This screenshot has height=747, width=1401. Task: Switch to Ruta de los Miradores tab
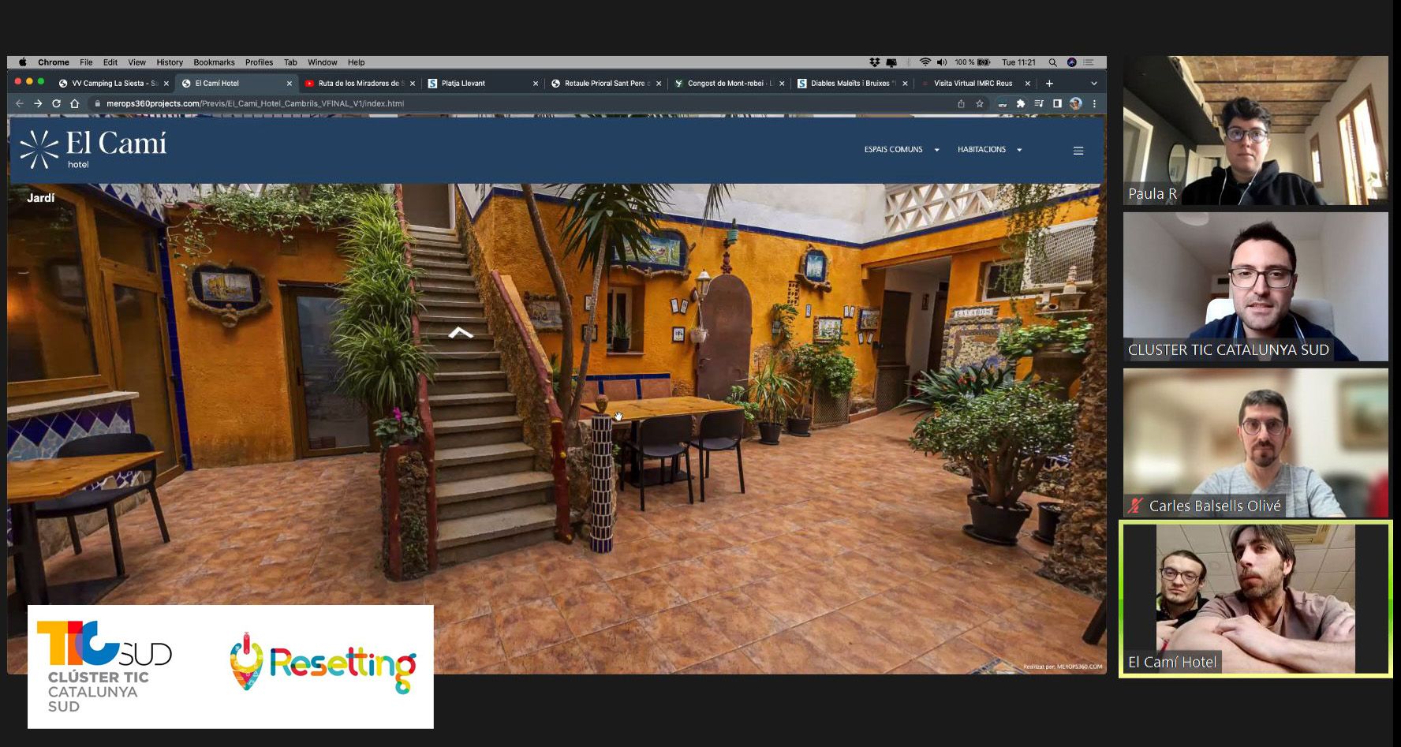click(x=361, y=83)
